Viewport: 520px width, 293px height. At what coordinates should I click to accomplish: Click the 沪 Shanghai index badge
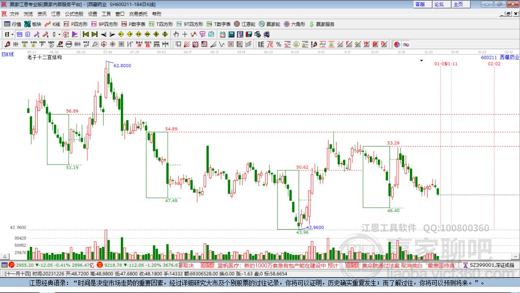point(12,265)
